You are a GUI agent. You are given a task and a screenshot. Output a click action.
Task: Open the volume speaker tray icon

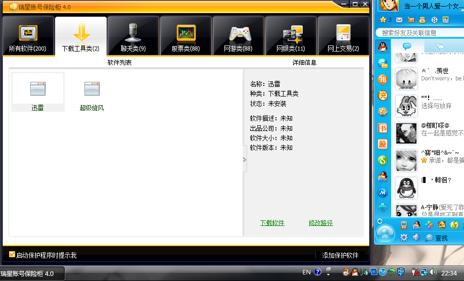click(433, 272)
